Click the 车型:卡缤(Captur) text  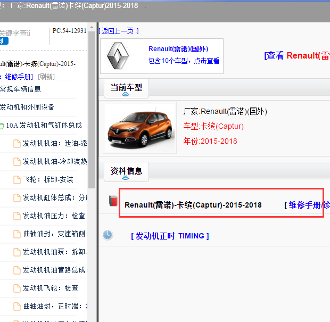coord(213,126)
